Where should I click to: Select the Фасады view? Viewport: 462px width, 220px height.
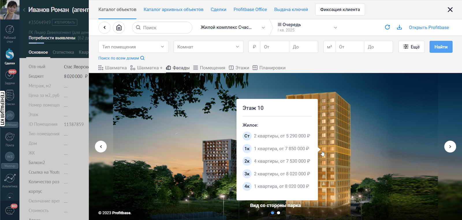(178, 68)
